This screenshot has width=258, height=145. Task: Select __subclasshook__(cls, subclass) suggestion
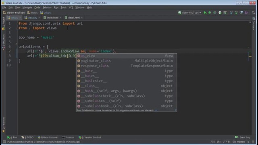(x=127, y=106)
